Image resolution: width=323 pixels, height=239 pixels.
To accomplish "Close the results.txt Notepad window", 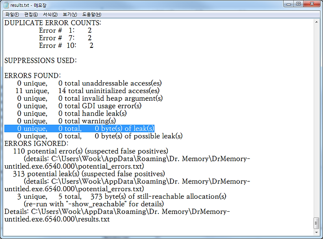I will pos(312,4).
